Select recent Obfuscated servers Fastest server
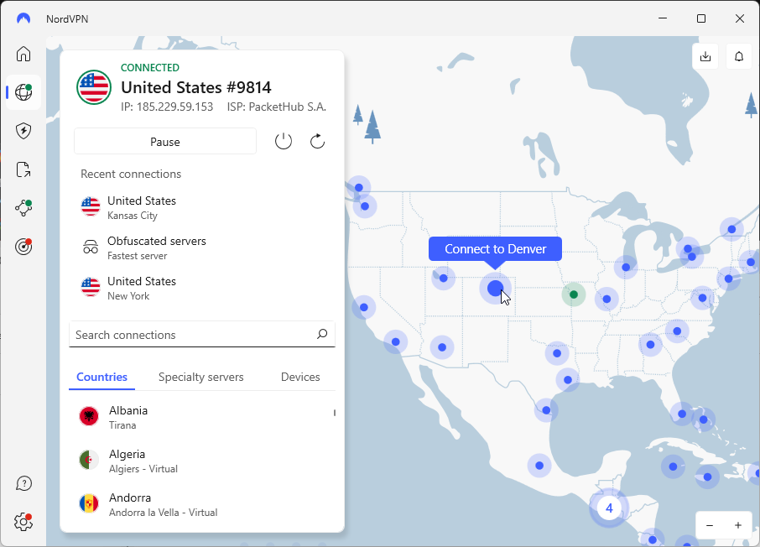 (x=202, y=247)
